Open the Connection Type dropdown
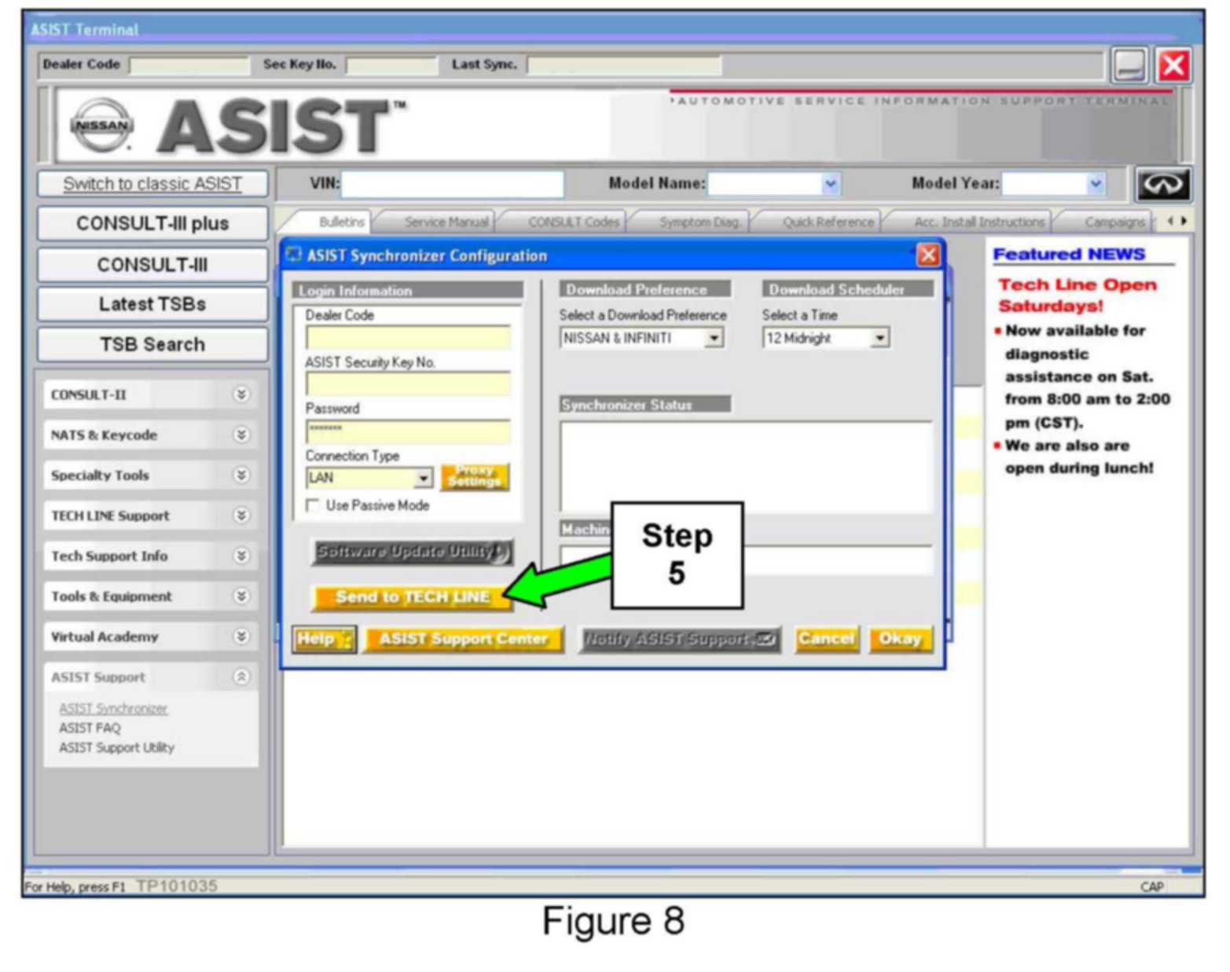This screenshot has height=972, width=1230. point(423,478)
